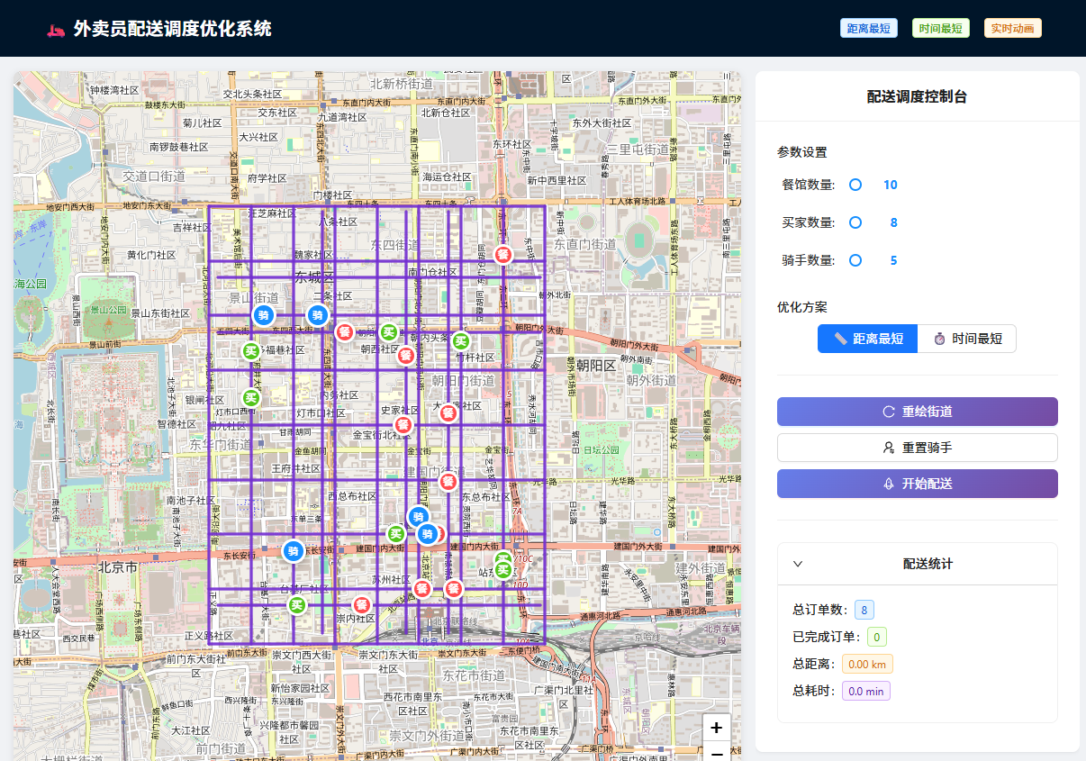Select the rider marker on 东长安街
This screenshot has width=1086, height=761.
pyautogui.click(x=293, y=550)
